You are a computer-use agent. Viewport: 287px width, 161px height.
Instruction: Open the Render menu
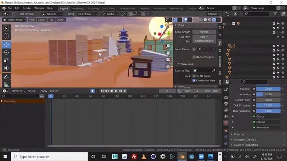pyautogui.click(x=27, y=8)
